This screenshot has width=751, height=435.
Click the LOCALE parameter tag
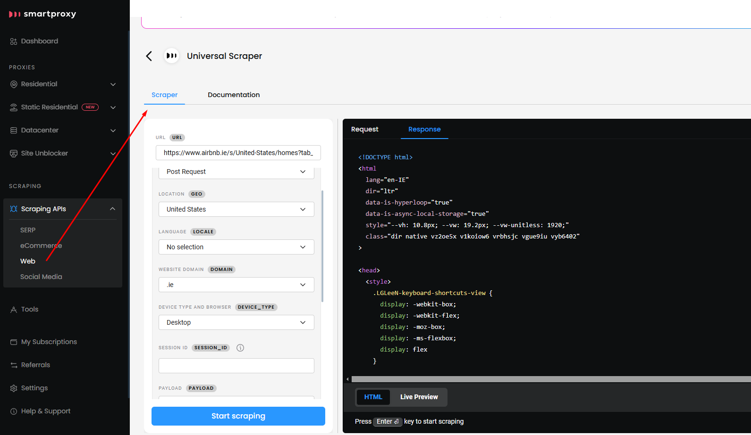pyautogui.click(x=203, y=232)
